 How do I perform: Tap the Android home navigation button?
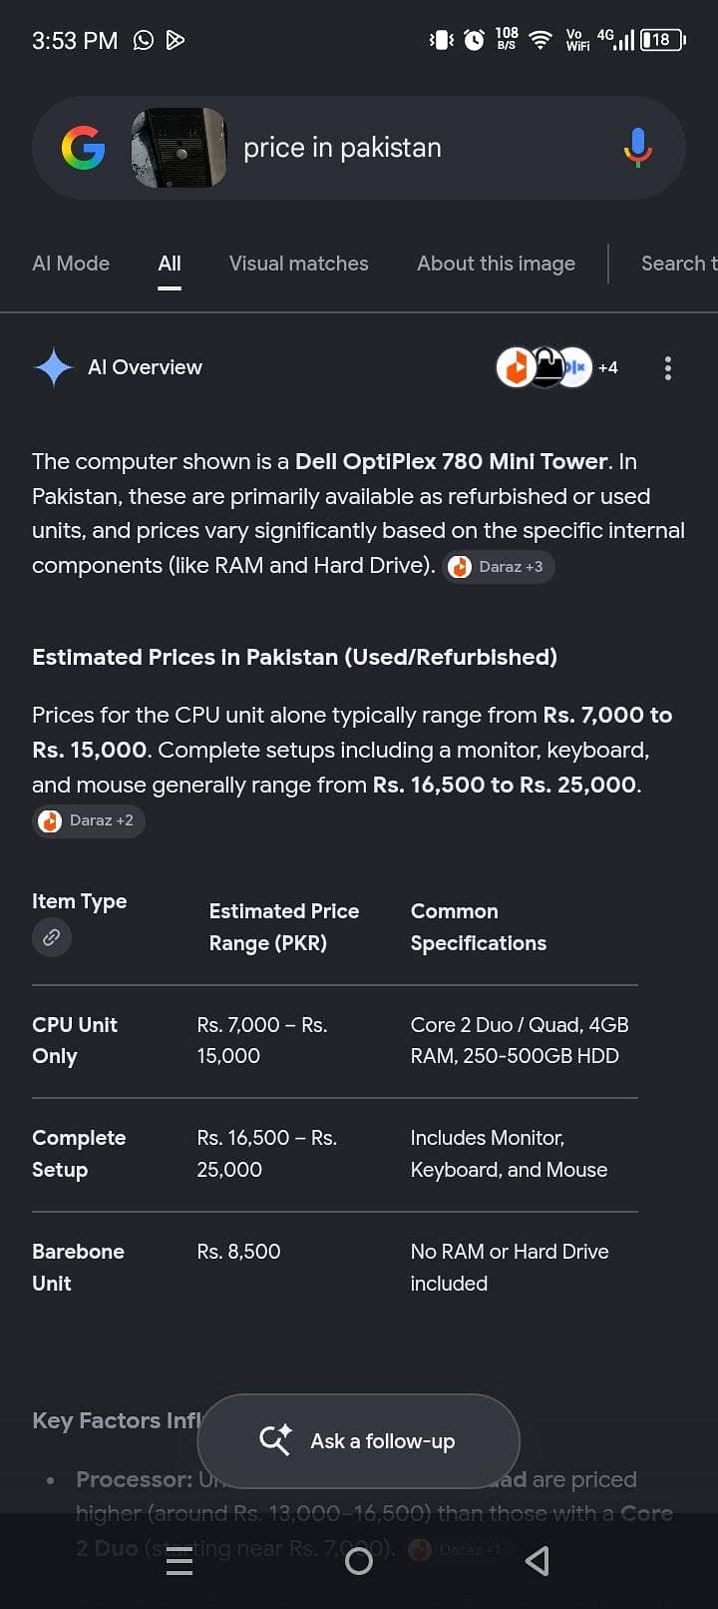pos(359,1561)
